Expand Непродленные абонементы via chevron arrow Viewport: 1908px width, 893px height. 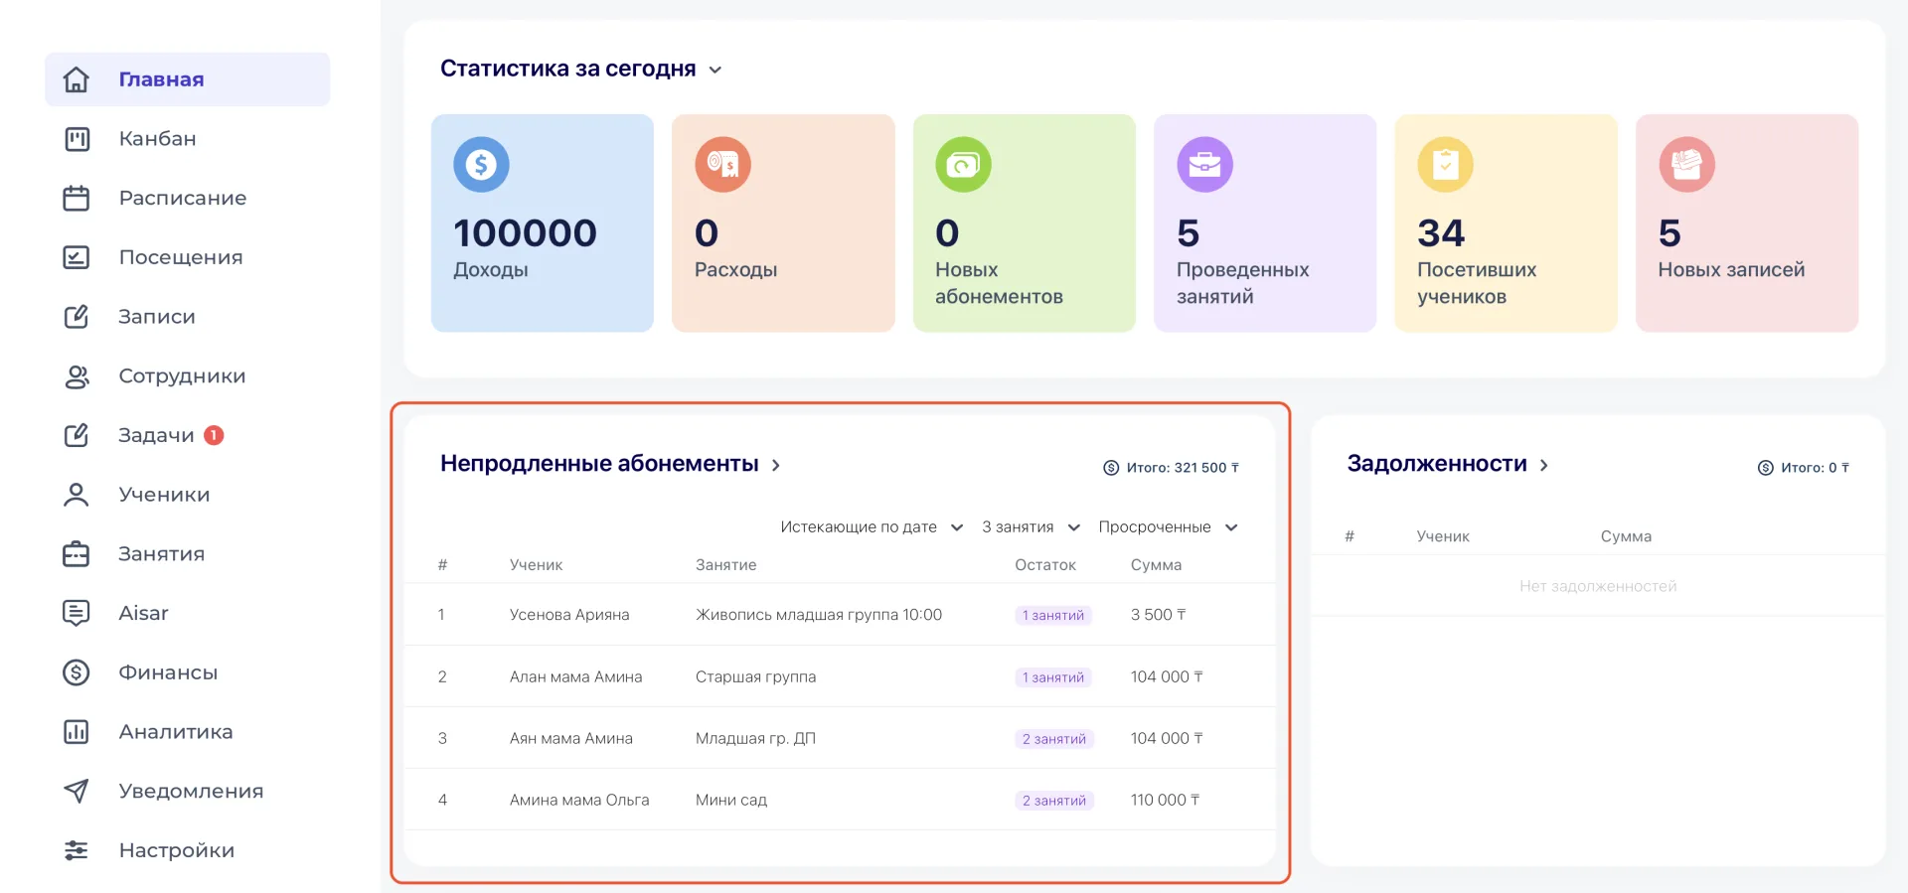(776, 465)
